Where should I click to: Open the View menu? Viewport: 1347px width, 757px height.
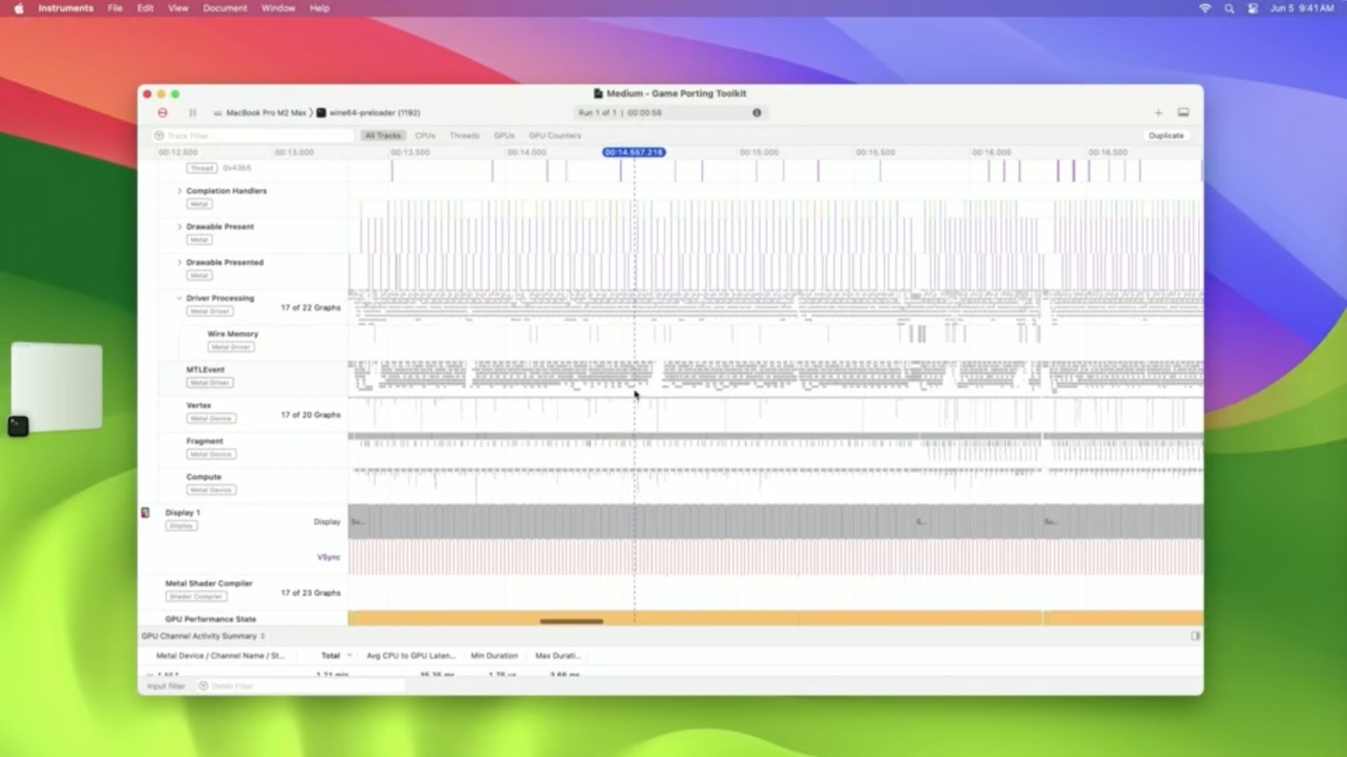[178, 9]
